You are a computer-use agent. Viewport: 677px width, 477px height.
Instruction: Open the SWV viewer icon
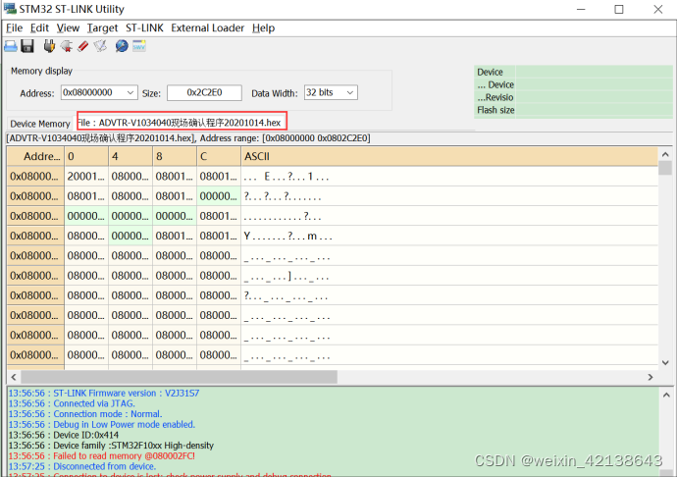(139, 46)
